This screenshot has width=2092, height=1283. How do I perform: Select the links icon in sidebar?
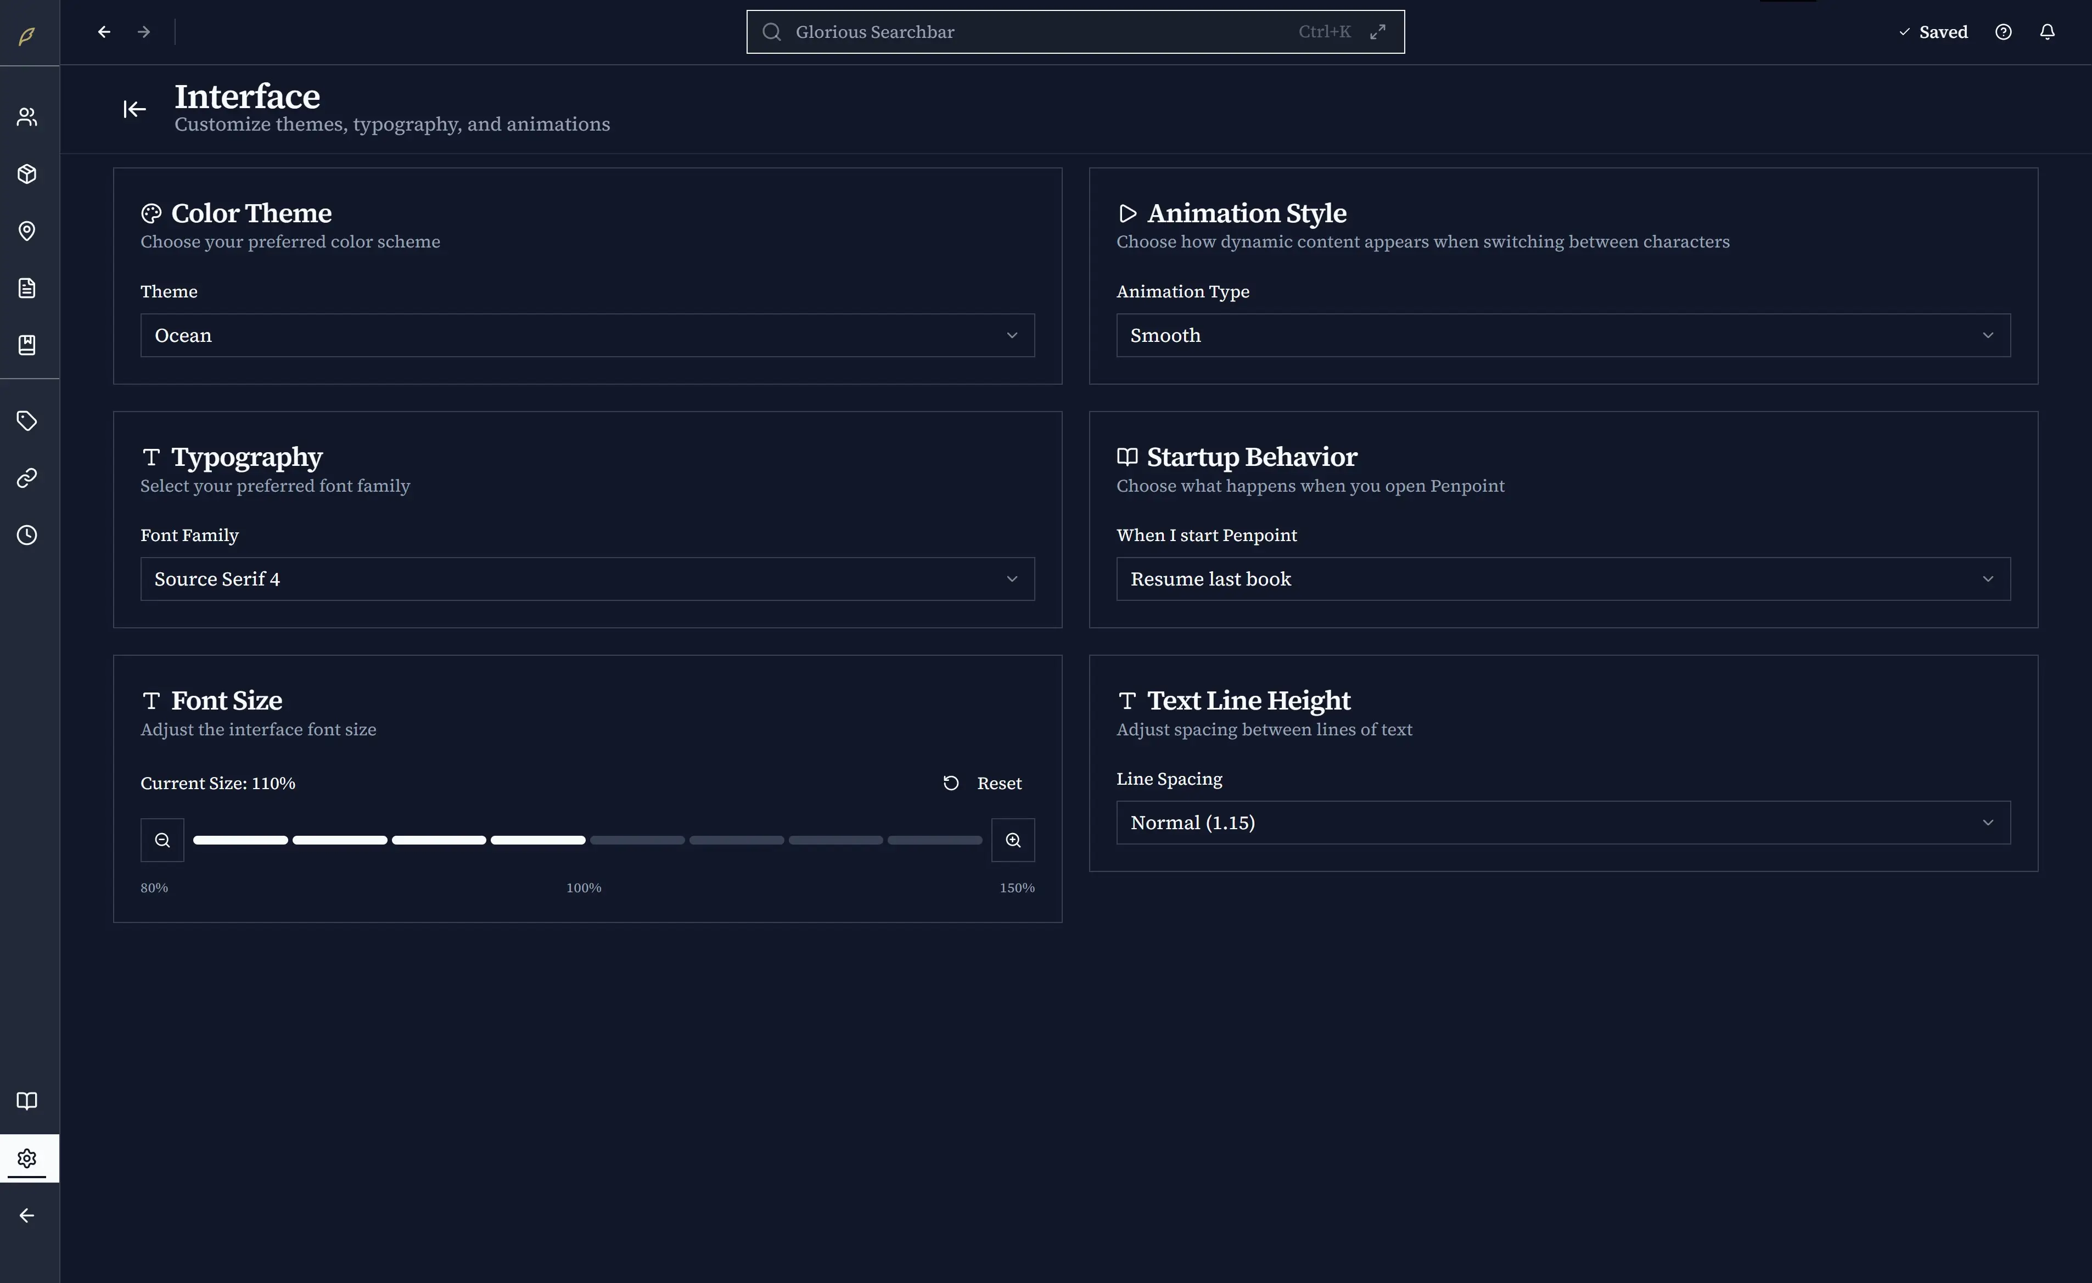click(x=26, y=477)
